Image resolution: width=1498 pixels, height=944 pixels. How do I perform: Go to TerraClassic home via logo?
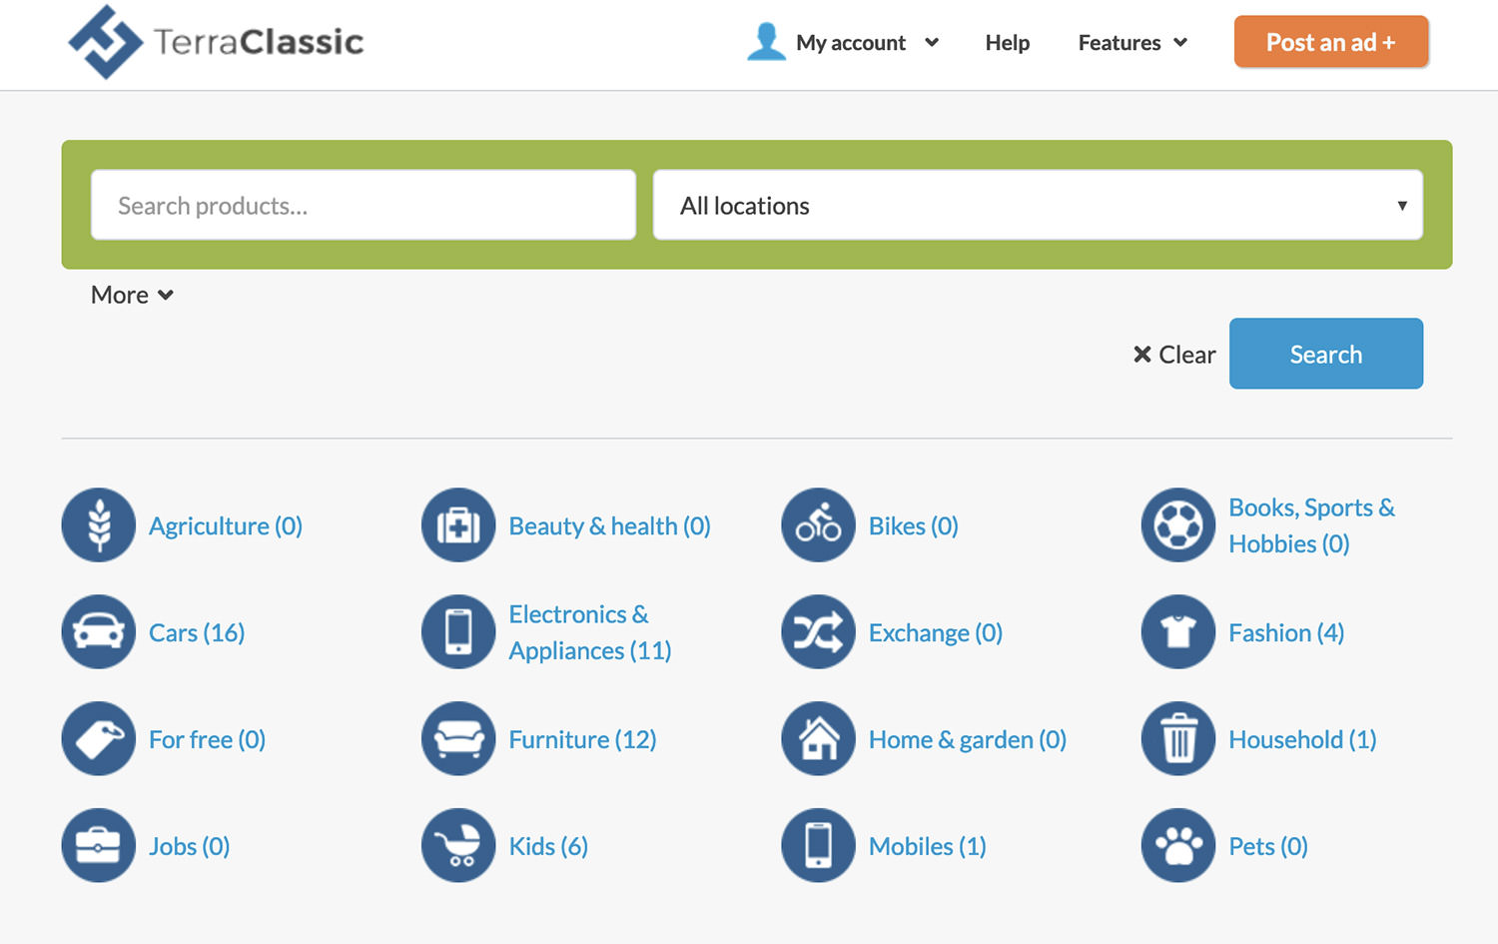click(x=216, y=42)
